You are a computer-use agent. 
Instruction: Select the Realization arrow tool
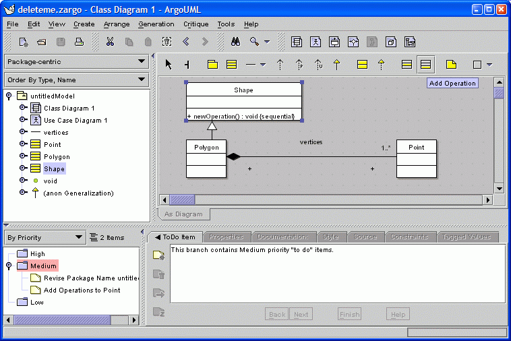[x=381, y=65]
